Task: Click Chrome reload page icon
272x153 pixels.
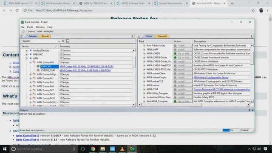Action: click(17, 10)
